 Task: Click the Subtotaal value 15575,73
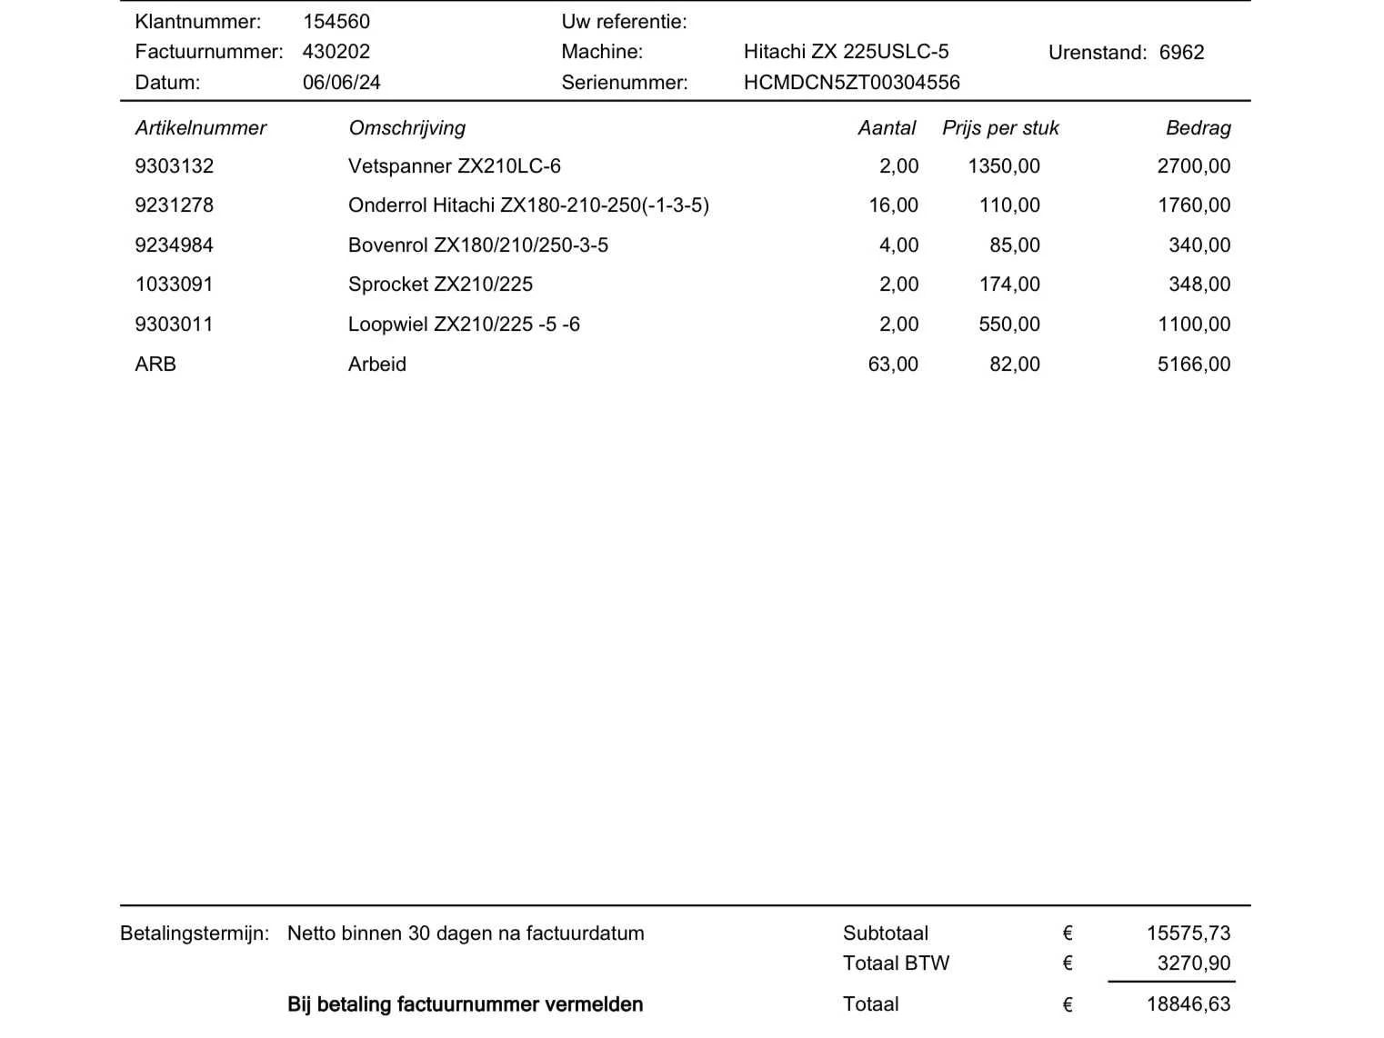point(1188,933)
